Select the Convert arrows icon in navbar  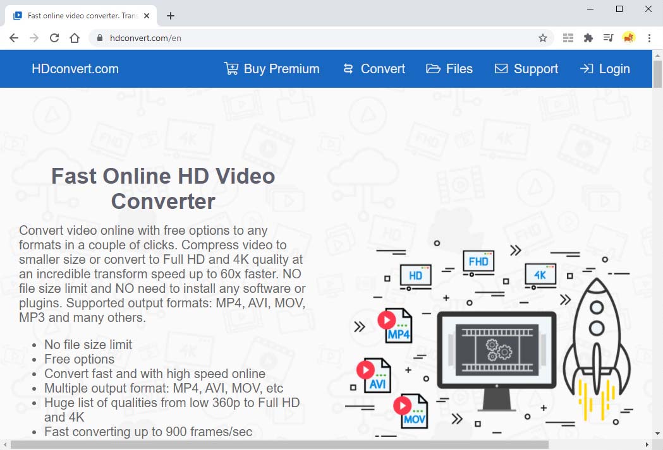pyautogui.click(x=348, y=68)
